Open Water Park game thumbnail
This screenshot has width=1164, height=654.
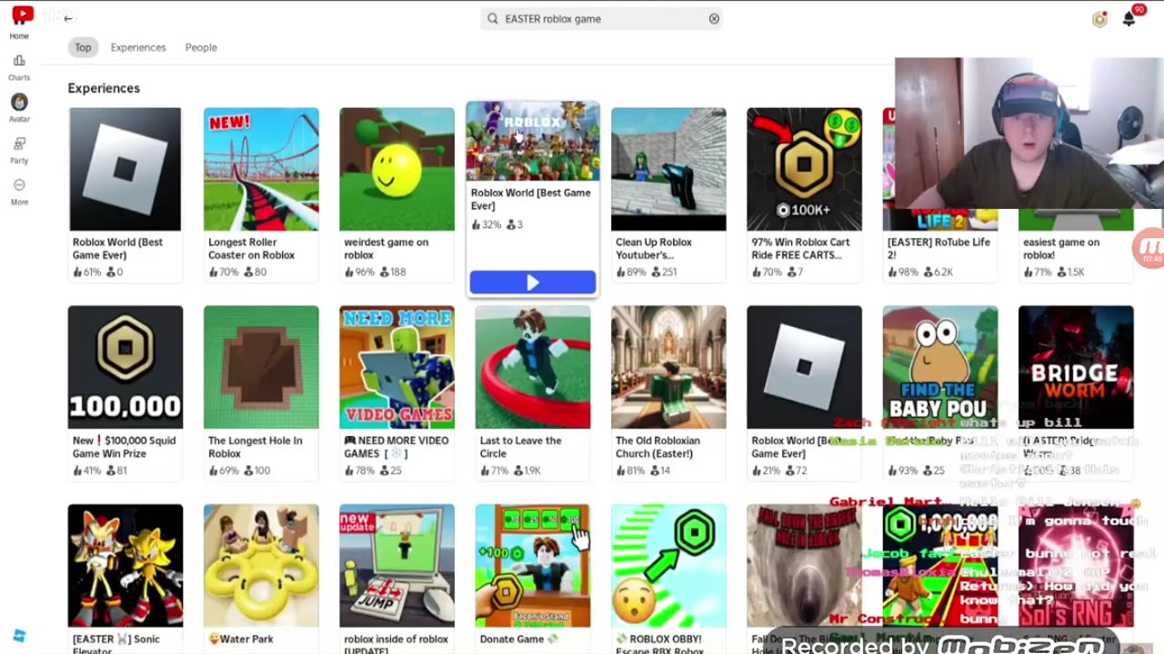click(x=261, y=565)
